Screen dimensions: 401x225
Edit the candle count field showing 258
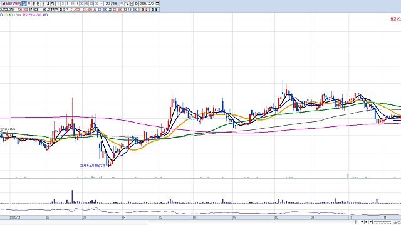[x=108, y=4]
